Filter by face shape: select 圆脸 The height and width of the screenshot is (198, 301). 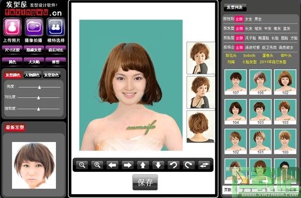tap(284, 38)
